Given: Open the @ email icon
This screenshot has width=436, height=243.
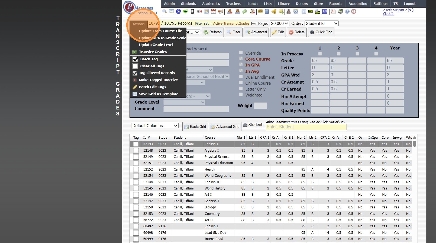Looking at the screenshot, I should [178, 11].
